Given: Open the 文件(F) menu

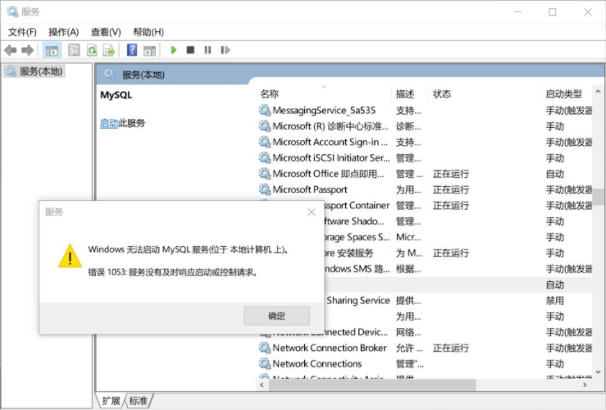Looking at the screenshot, I should pos(22,32).
